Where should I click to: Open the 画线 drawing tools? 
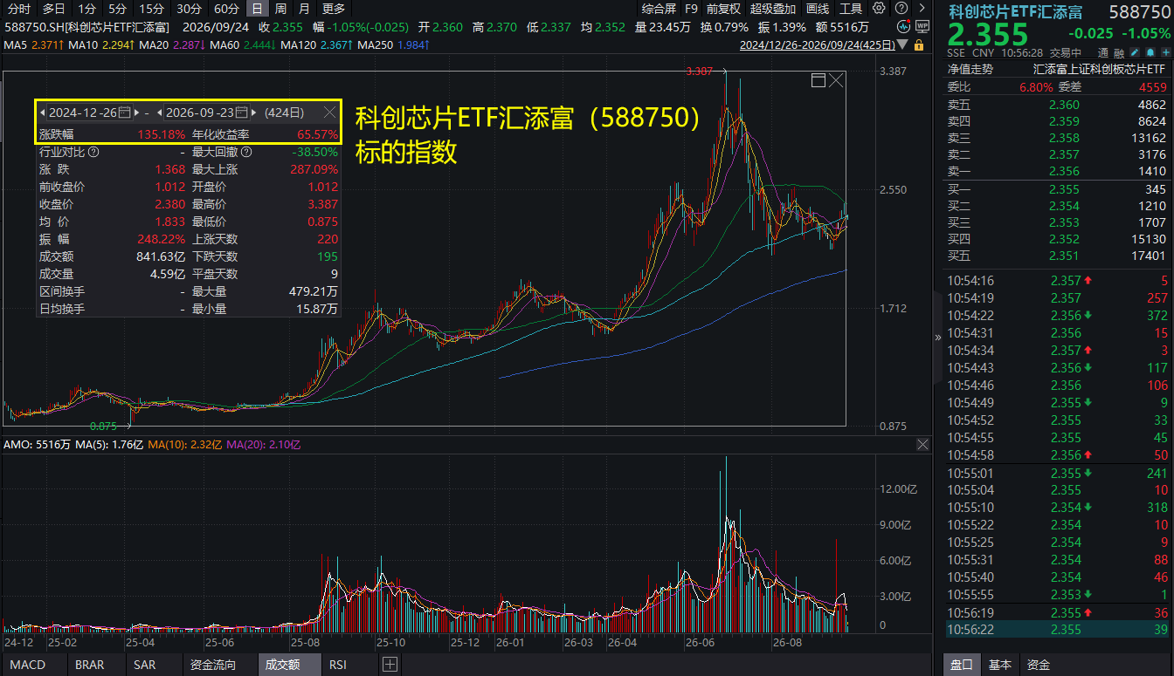(818, 9)
